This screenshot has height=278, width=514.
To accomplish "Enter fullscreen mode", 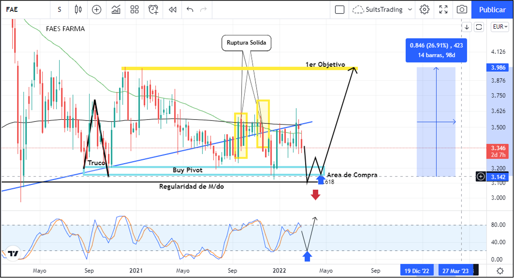I will (x=443, y=10).
